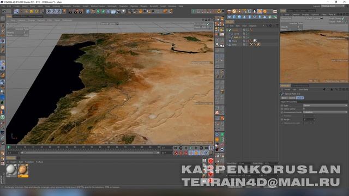Click the Parameter P keyframe icon
The image size is (349, 196).
pyautogui.click(x=206, y=153)
